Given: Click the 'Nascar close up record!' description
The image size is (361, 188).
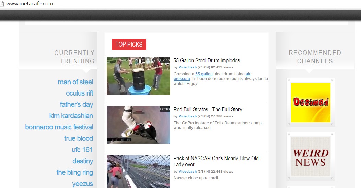Looking at the screenshot, I should click(x=196, y=178).
